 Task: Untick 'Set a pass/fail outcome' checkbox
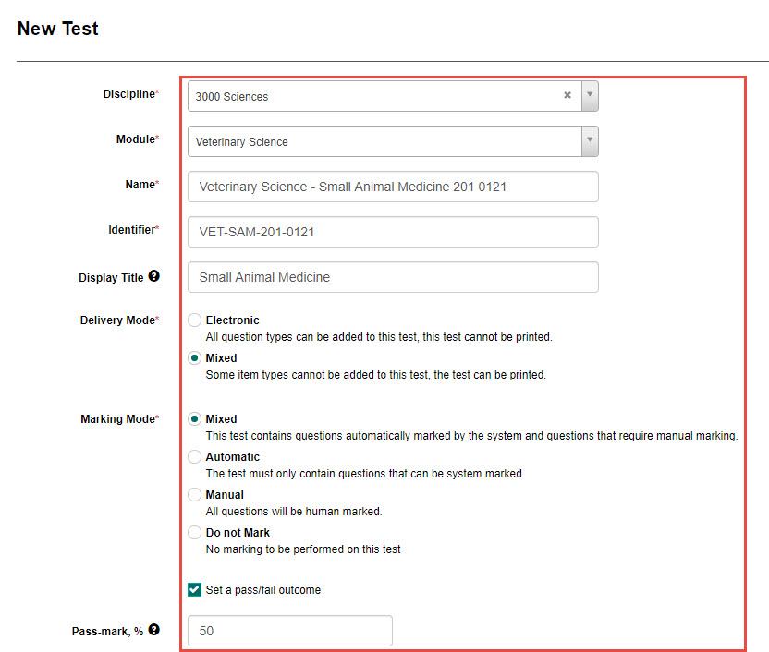pyautogui.click(x=194, y=589)
